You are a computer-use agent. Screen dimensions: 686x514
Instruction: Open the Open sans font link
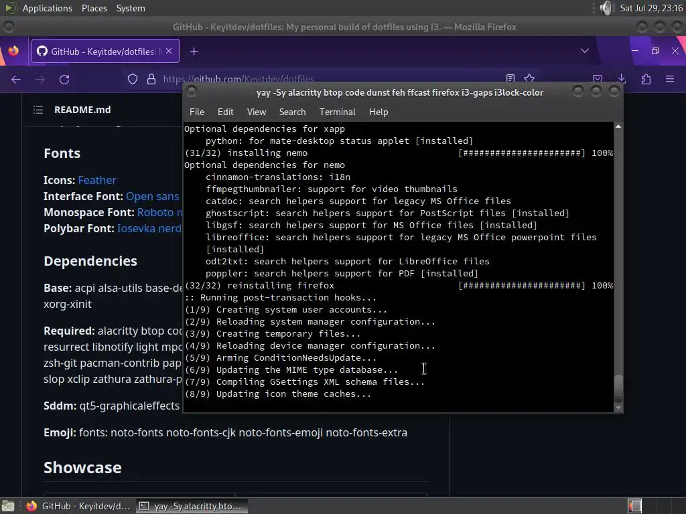(x=152, y=196)
